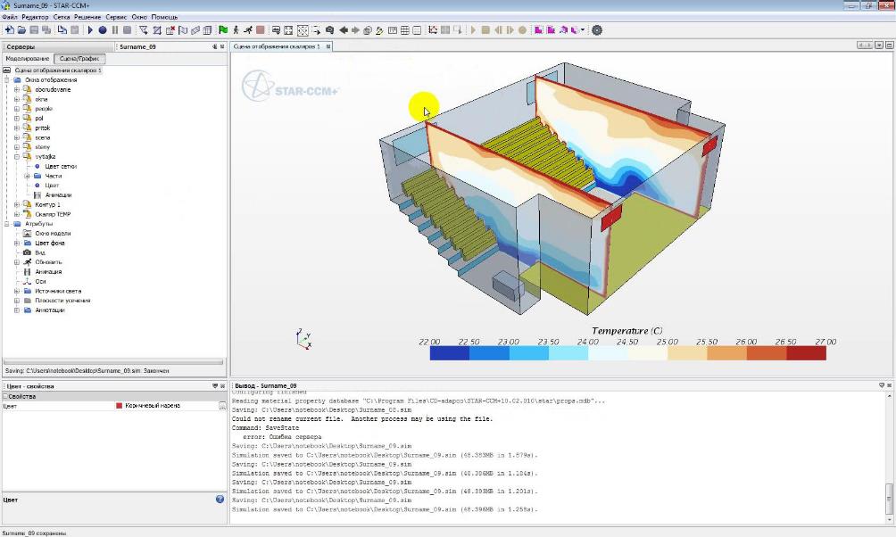The image size is (896, 537).
Task: Click the blue Run simulation arrow icon
Action: 90,29
